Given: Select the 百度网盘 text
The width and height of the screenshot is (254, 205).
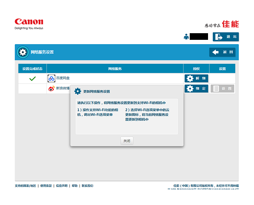Looking at the screenshot, I should tap(63, 78).
